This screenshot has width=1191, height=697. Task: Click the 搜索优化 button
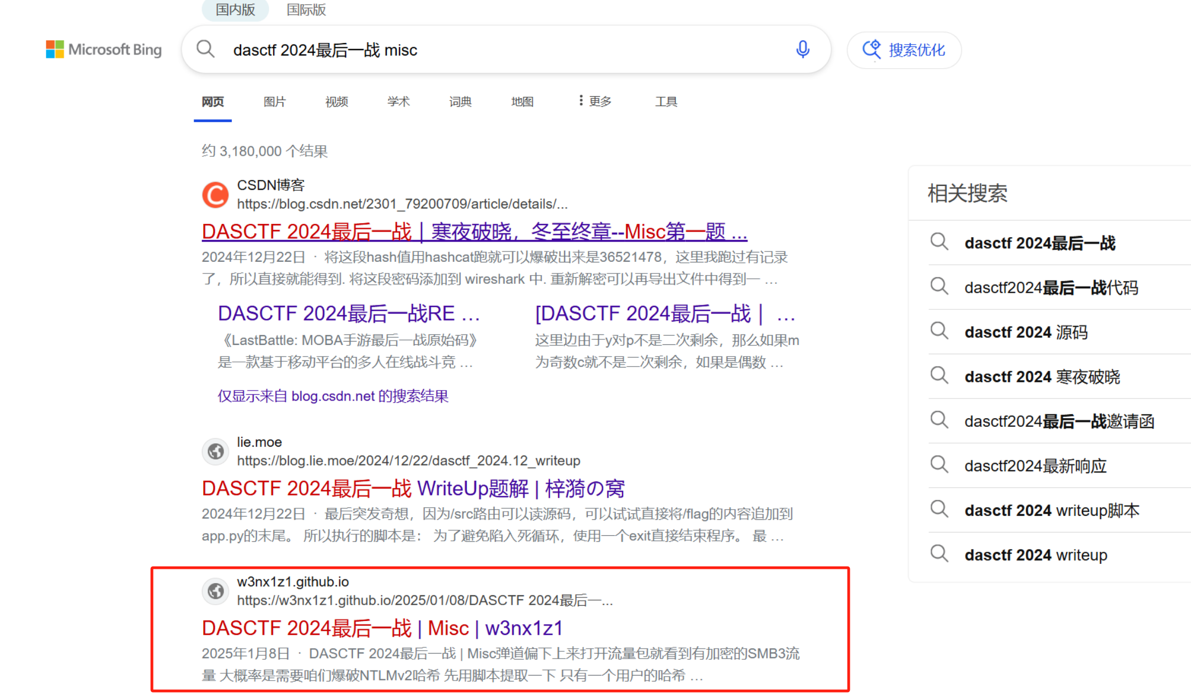[904, 50]
